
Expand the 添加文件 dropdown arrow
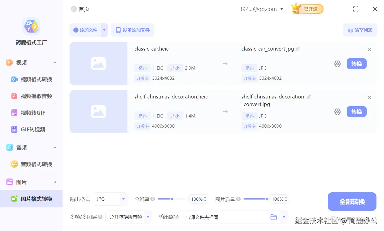105,30
